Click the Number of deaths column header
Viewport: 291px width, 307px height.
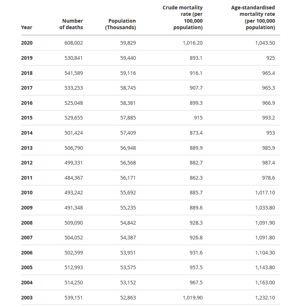point(71,24)
